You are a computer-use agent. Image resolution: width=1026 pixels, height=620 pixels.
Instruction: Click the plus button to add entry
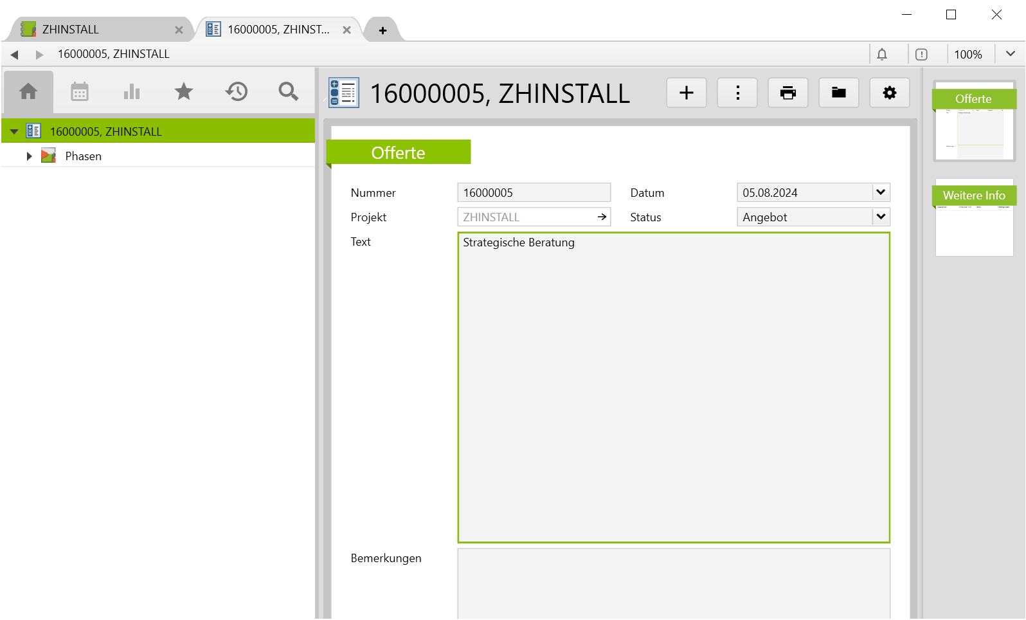(687, 93)
